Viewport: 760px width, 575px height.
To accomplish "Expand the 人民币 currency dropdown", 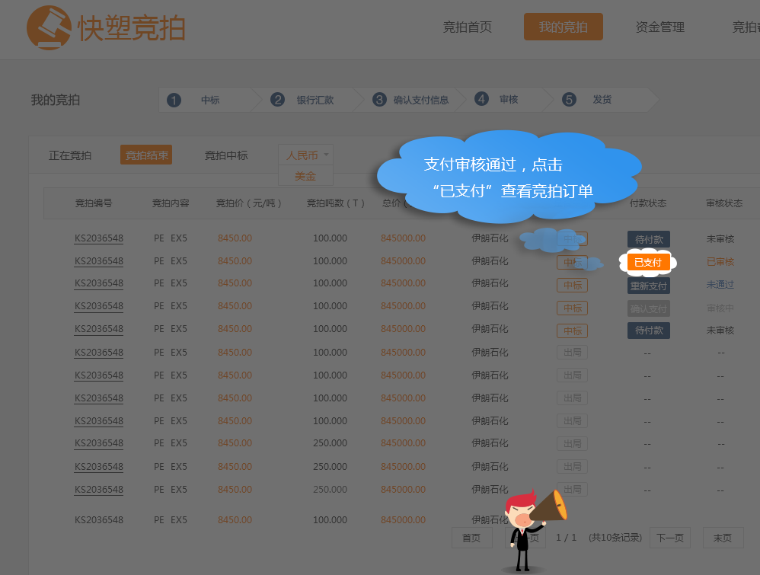I will click(x=306, y=155).
